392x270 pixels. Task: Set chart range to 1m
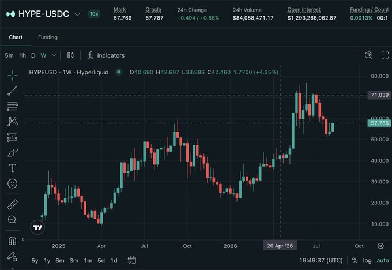(88, 261)
